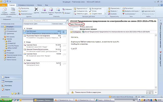The width and height of the screenshot is (163, 102).
Task: Open the Нежелательные dropdown
Action: pos(26,14)
